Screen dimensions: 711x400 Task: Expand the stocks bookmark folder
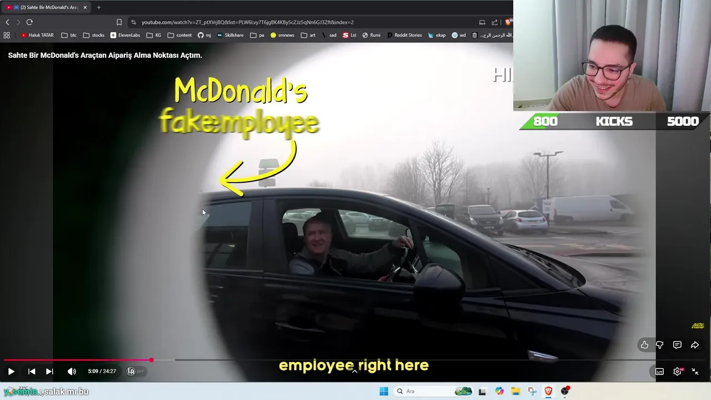click(x=94, y=35)
